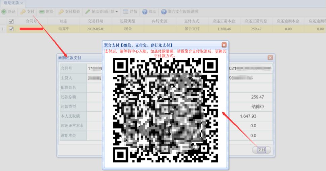Image resolution: width=326 pixels, height=171 pixels.
Task: Toggle the checkbox for row 1
Action: coord(11,29)
